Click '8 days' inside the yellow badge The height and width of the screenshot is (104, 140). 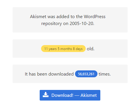tap(78, 49)
